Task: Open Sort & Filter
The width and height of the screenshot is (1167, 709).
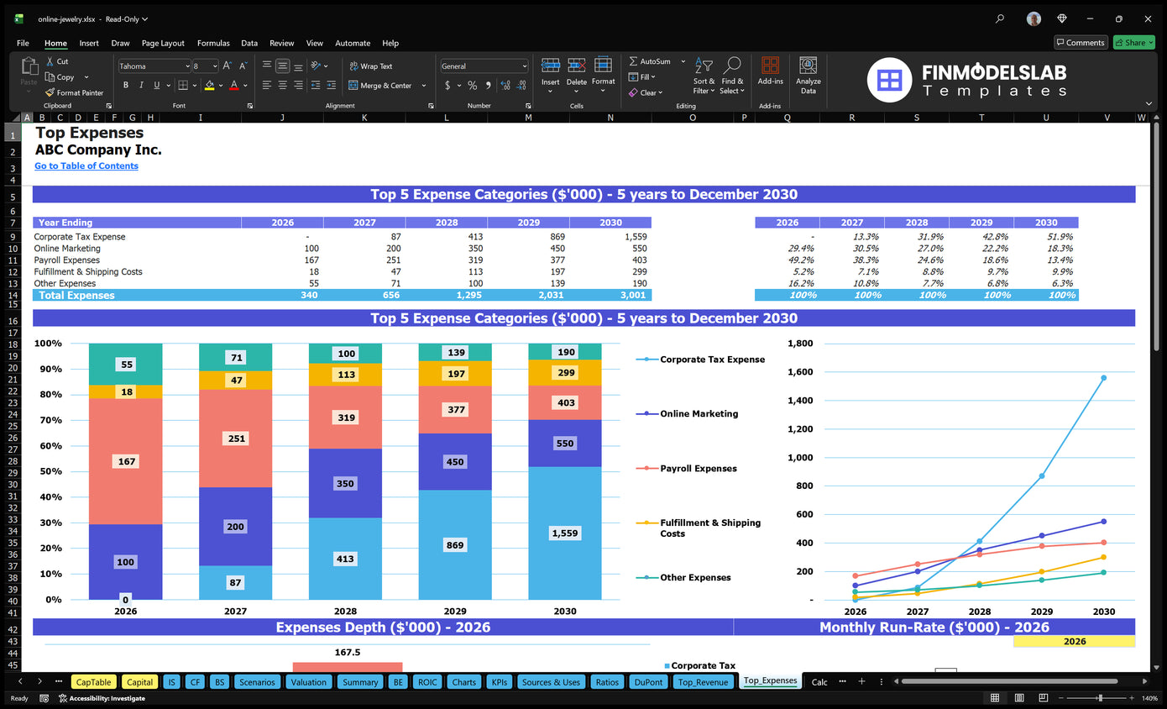Action: (704, 76)
